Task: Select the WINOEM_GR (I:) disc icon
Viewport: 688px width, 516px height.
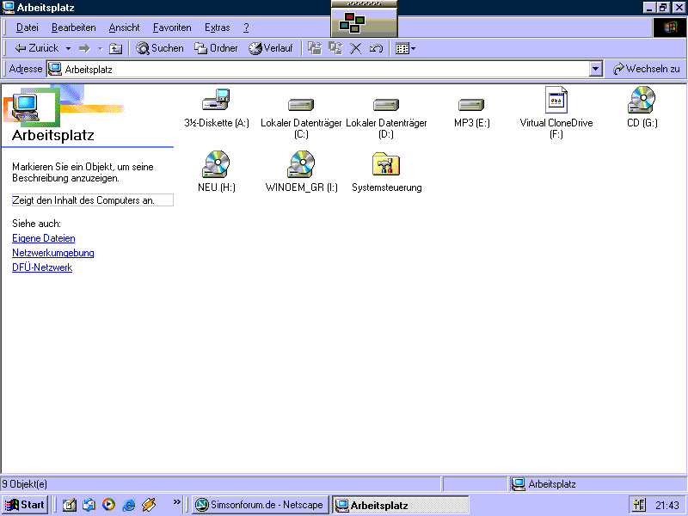Action: 301,164
